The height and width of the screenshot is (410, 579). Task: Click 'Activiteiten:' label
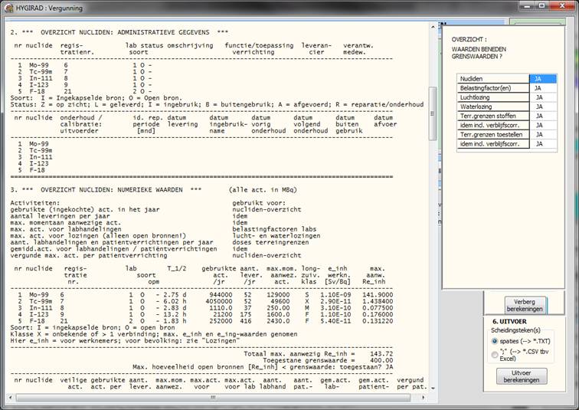point(35,203)
